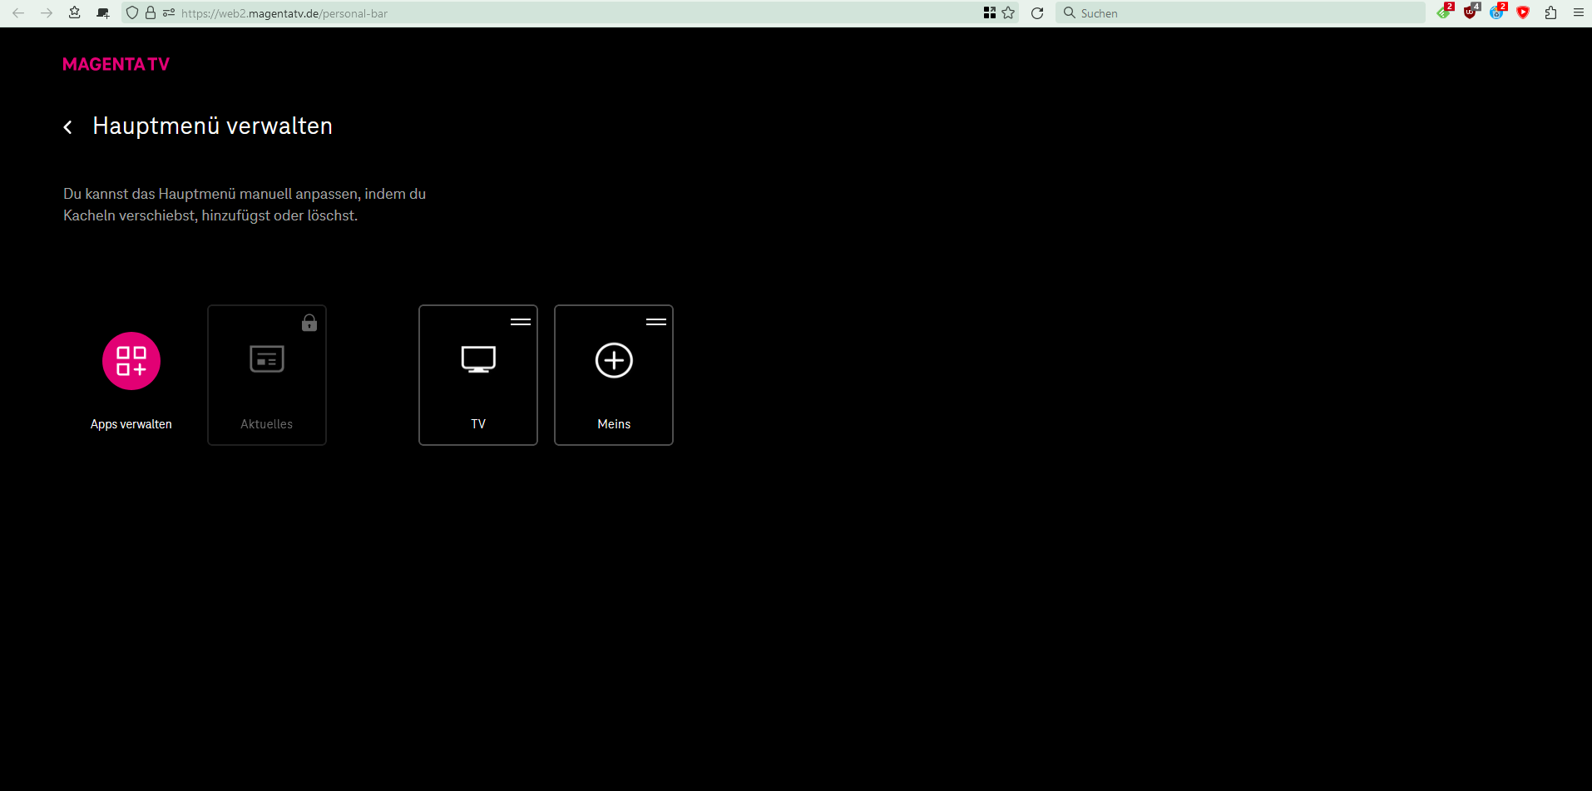The image size is (1592, 791).
Task: Click the toolbar icon with plus sign next to bookmarks
Action: [x=103, y=13]
